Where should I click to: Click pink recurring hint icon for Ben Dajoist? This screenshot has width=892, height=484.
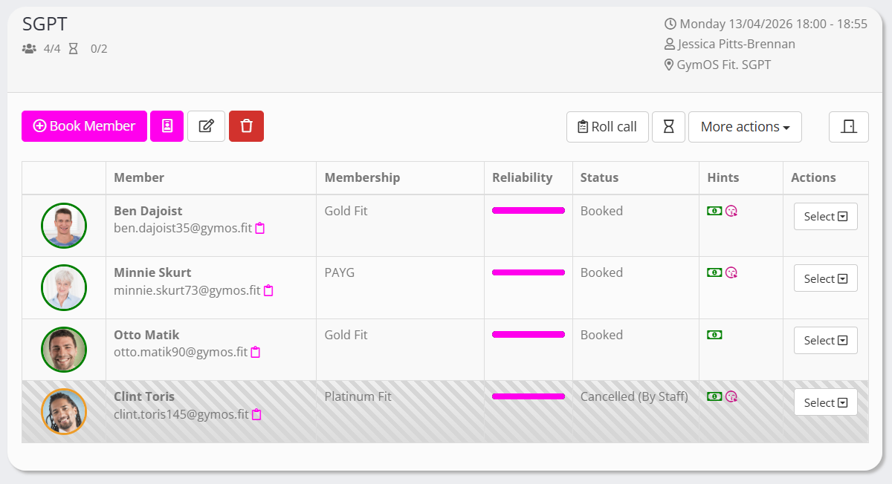tap(731, 211)
